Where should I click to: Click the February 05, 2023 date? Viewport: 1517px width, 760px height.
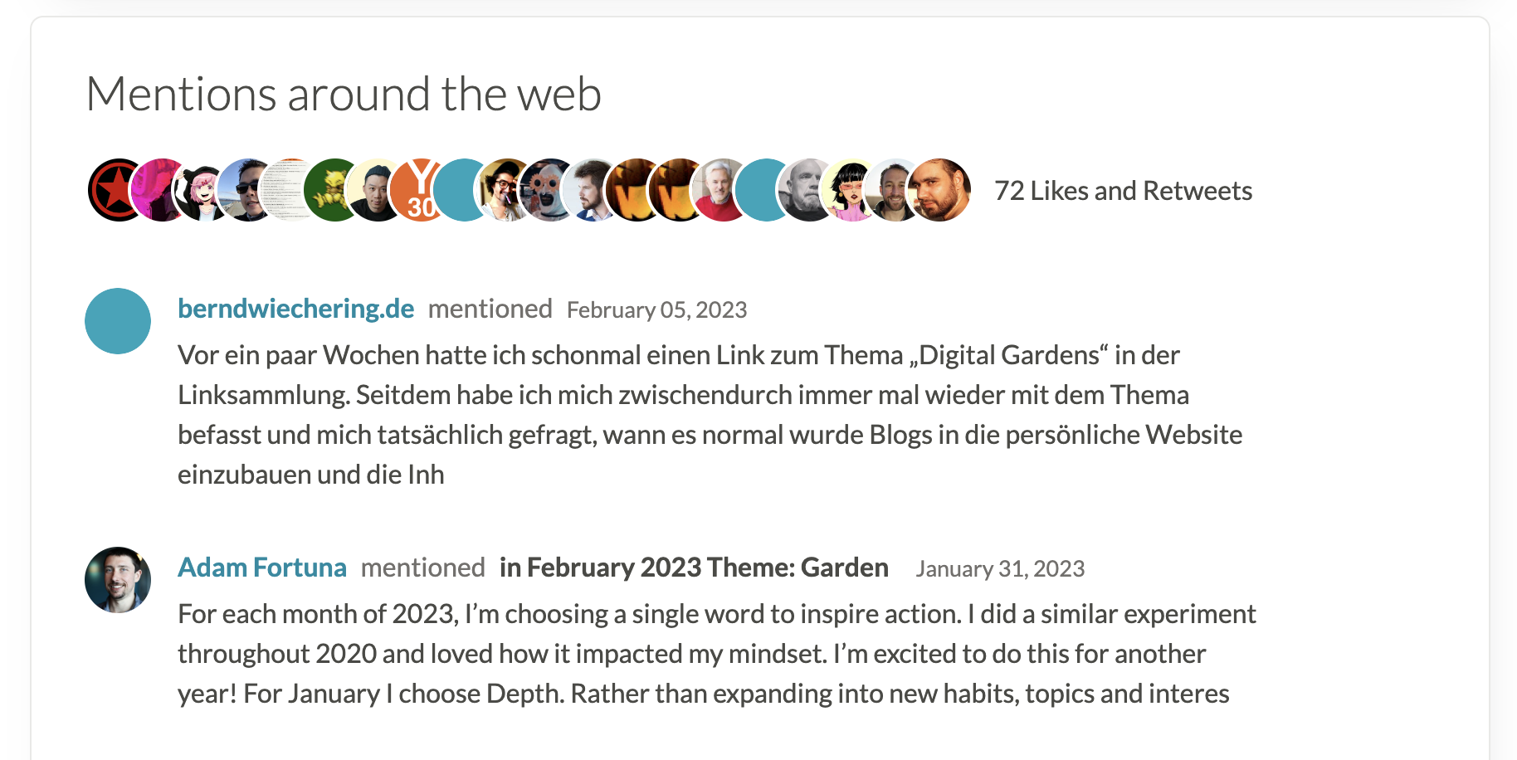click(x=656, y=309)
